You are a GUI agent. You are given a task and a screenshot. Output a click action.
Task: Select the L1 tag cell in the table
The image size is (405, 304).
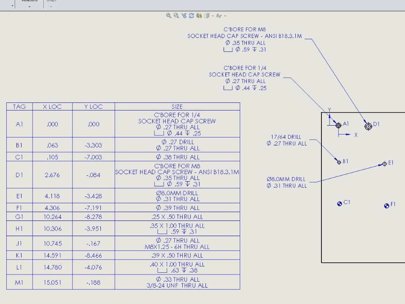click(x=19, y=267)
